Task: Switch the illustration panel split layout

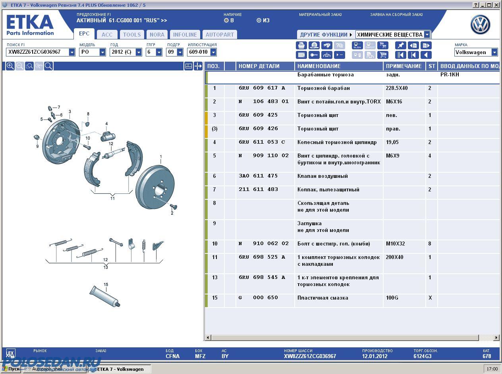Action: 189,66
